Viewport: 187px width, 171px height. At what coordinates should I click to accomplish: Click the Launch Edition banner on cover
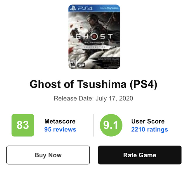click(94, 47)
